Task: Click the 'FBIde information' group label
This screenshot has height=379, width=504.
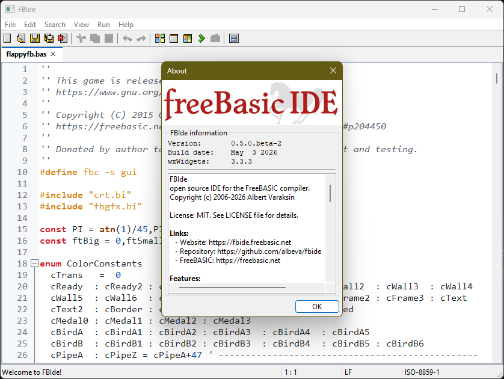Action: coord(198,133)
